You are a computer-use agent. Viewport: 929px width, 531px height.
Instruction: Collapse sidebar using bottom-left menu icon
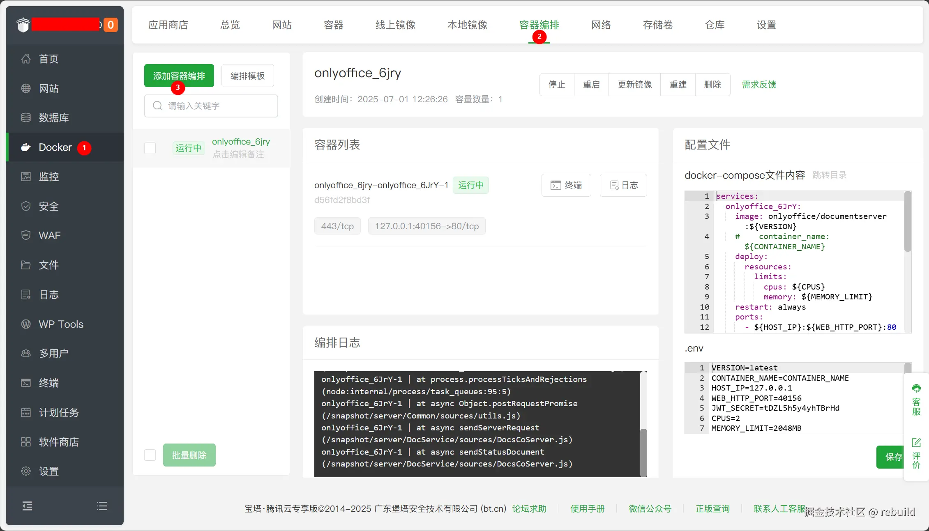click(x=27, y=506)
